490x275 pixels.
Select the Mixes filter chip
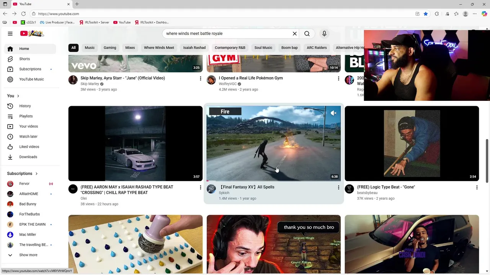pos(130,48)
